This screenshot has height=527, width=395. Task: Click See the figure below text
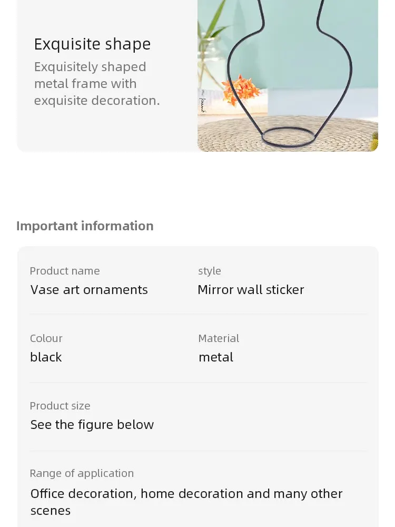[92, 425]
